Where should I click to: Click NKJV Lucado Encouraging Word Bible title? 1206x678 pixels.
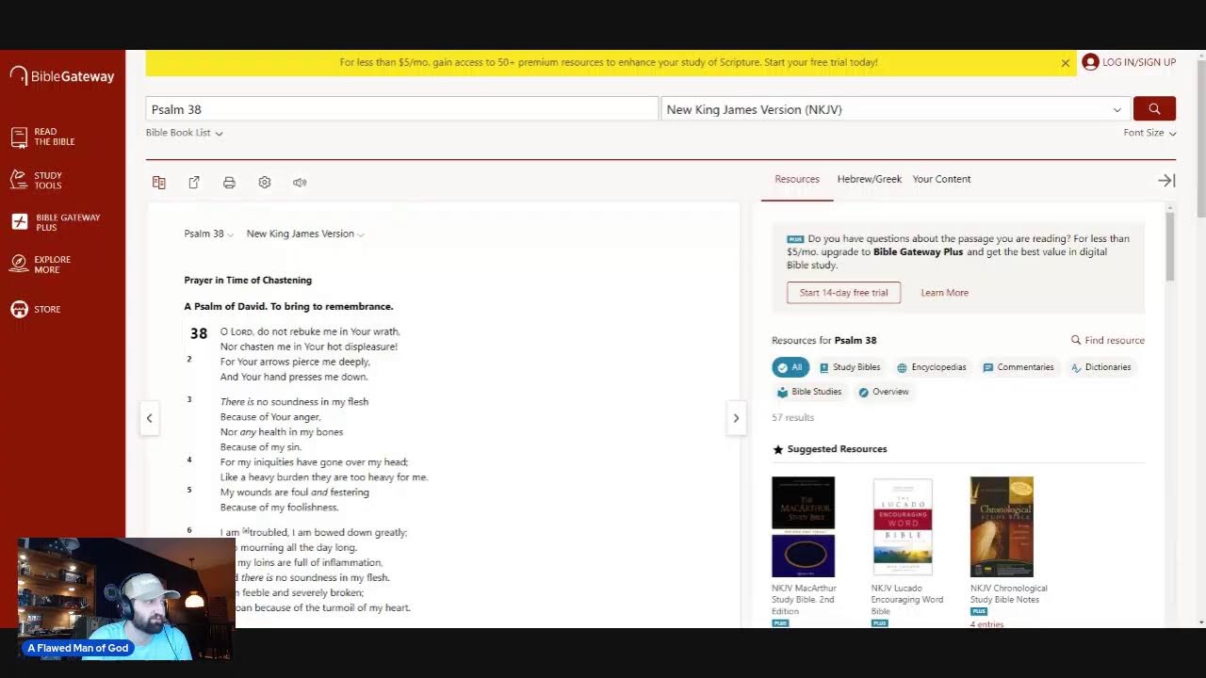907,600
